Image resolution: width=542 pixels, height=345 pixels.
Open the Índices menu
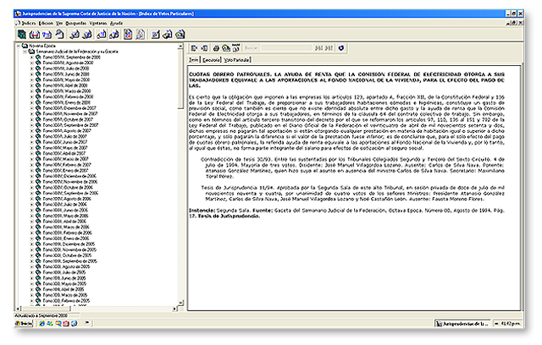coord(29,23)
